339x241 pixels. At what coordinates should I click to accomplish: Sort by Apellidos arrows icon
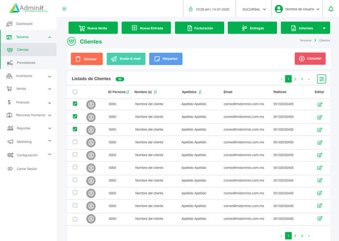pos(200,92)
